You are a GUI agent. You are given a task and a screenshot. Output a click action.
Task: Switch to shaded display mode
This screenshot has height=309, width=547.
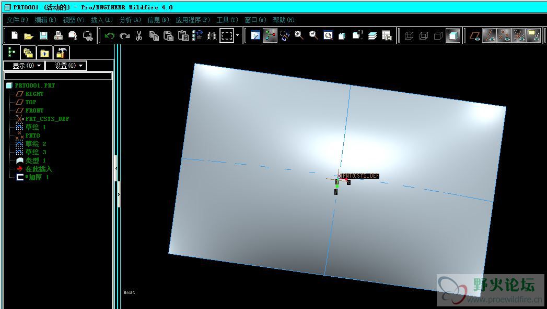pyautogui.click(x=453, y=35)
